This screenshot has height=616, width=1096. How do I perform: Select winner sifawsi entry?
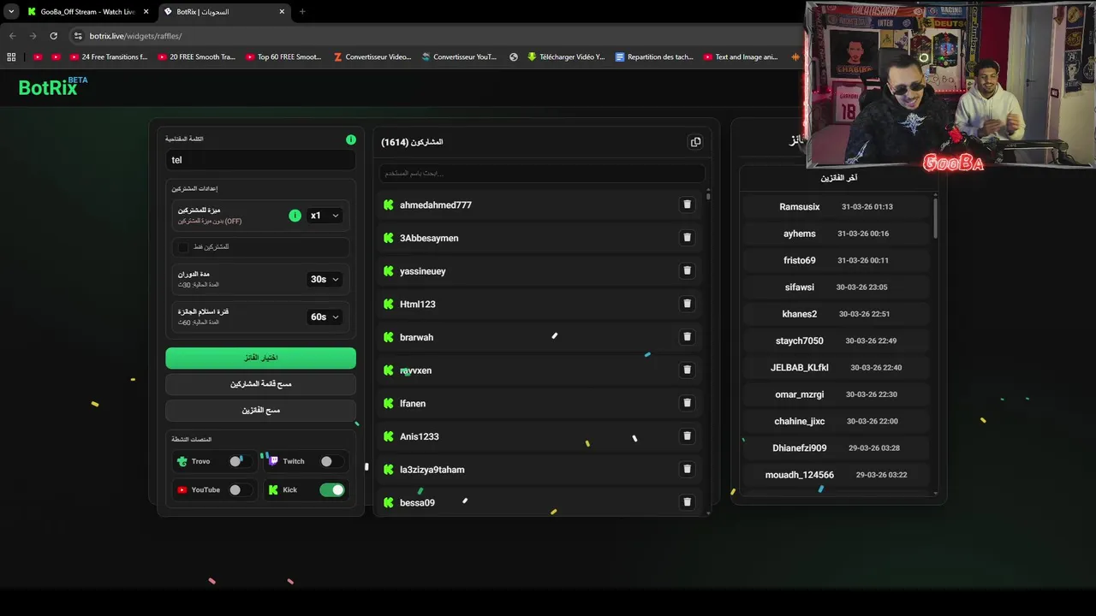pos(837,287)
